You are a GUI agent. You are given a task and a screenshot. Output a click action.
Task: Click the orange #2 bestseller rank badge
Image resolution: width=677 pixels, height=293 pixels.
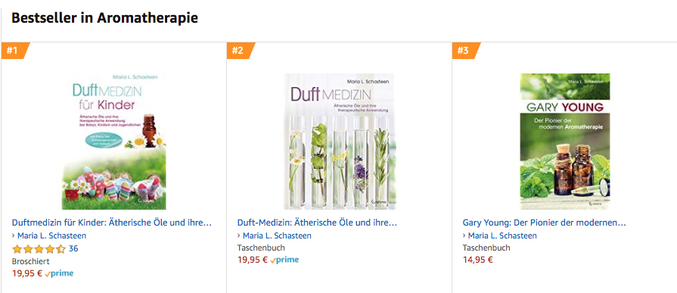(x=241, y=51)
